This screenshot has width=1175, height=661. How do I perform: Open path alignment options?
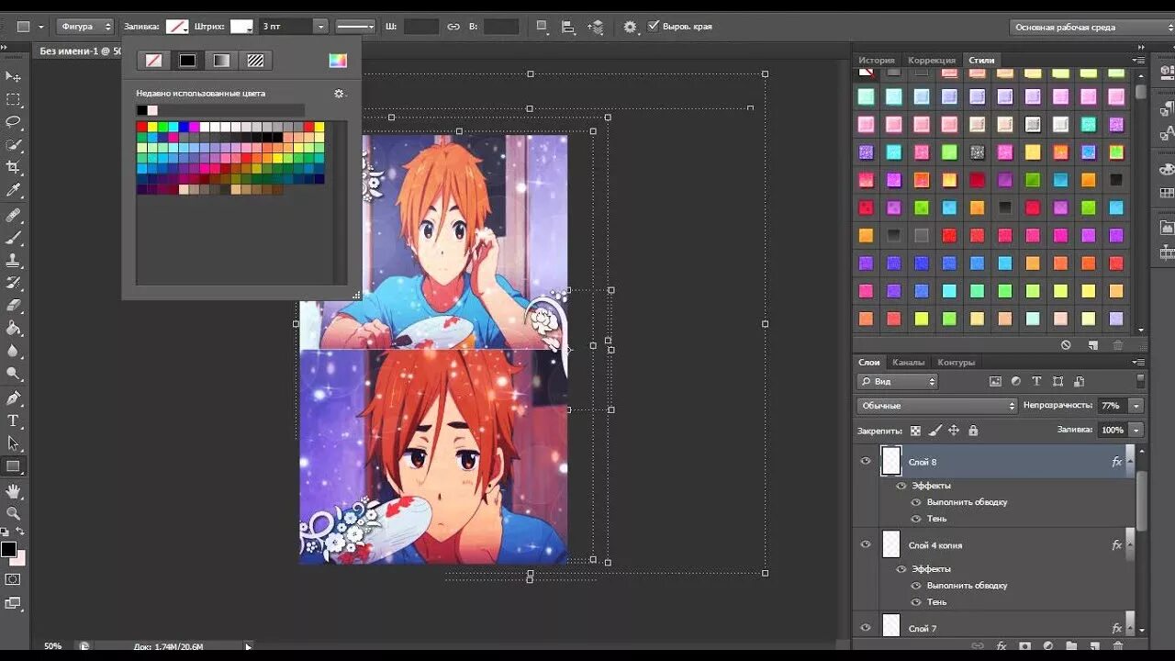pyautogui.click(x=568, y=27)
